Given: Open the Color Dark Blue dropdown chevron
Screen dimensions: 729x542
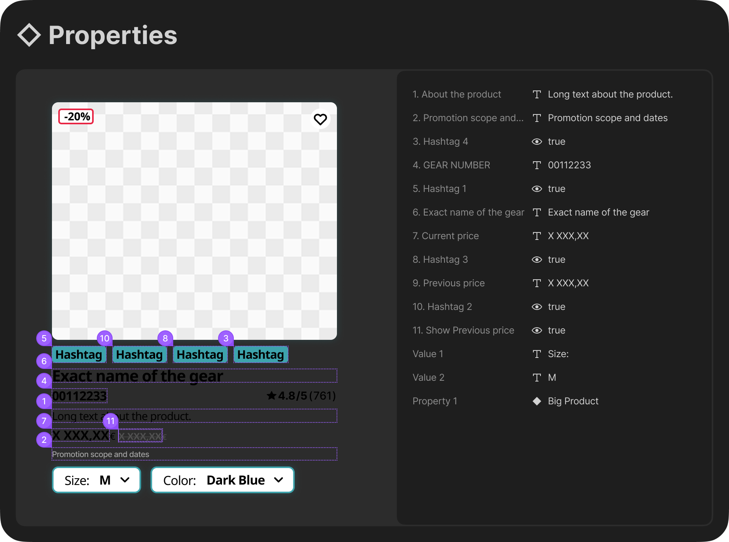Looking at the screenshot, I should 278,480.
